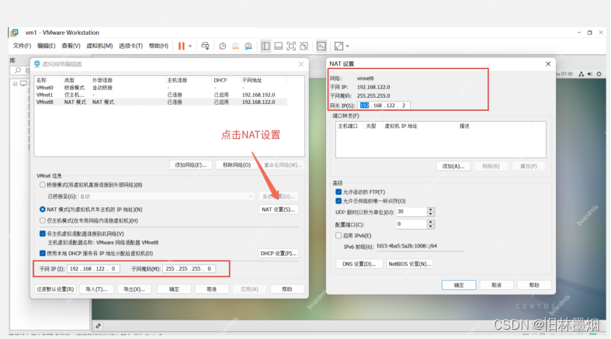Select the VMnet8 row in network list
This screenshot has width=611, height=339.
pos(161,102)
